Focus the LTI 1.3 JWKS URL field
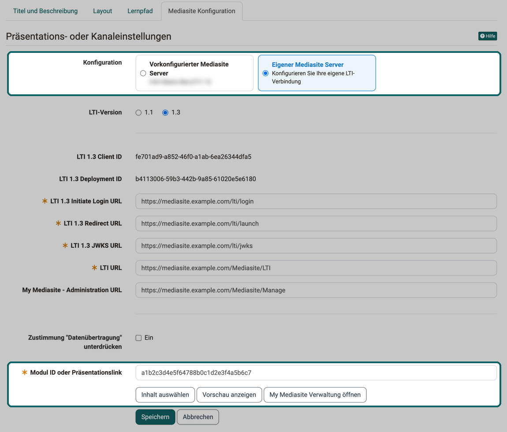Screen dimensions: 507x432 [316, 246]
